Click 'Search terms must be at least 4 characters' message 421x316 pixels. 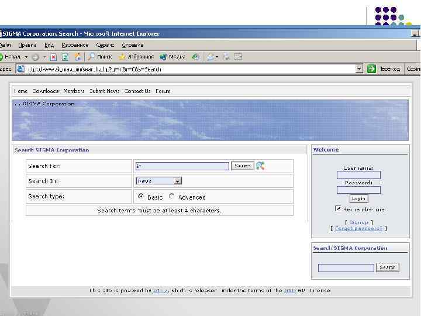[x=160, y=211]
